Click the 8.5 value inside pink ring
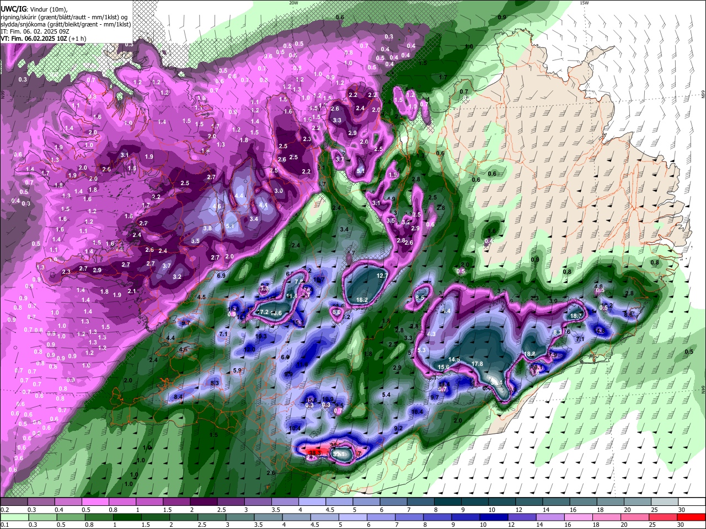The width and height of the screenshot is (706, 529). (420, 298)
